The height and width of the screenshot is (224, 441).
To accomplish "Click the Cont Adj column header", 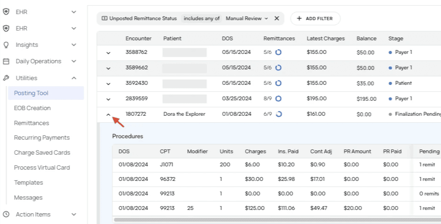I will coord(321,151).
